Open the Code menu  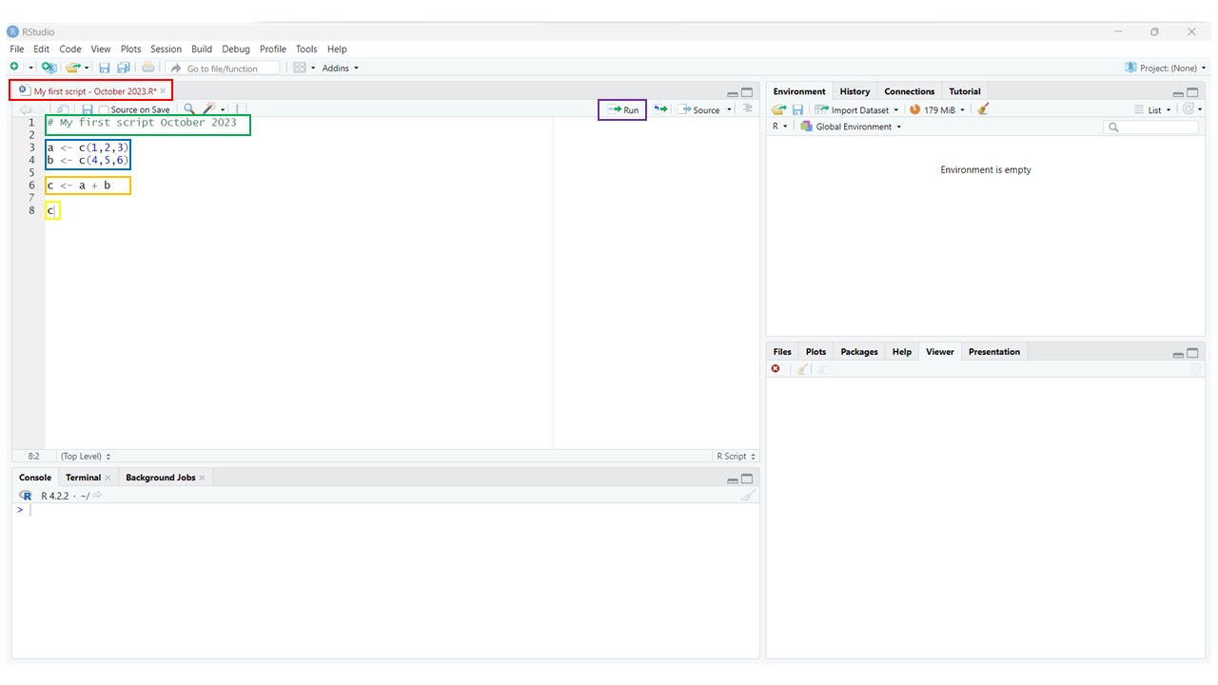coord(70,49)
